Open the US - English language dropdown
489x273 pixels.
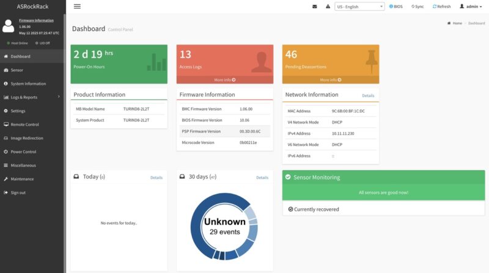pos(359,7)
